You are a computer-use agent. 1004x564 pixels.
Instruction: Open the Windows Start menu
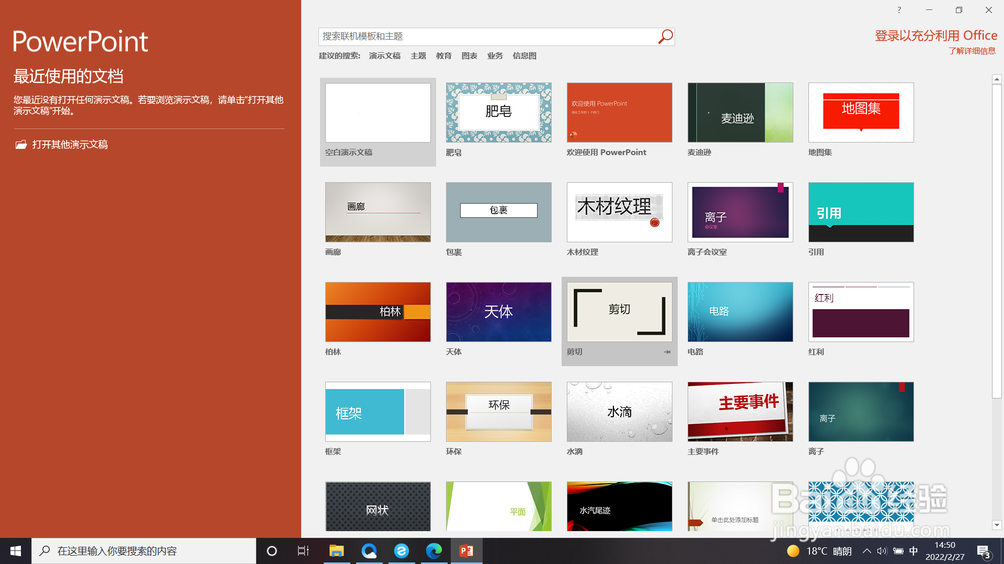(16, 551)
